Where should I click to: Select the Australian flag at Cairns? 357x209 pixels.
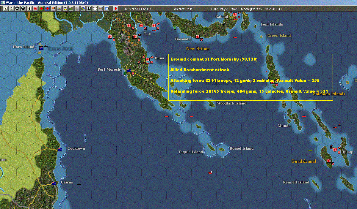(54, 183)
